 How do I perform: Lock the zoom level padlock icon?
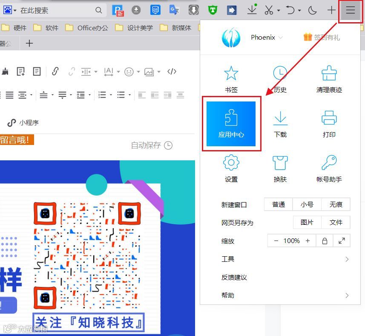pyautogui.click(x=325, y=240)
